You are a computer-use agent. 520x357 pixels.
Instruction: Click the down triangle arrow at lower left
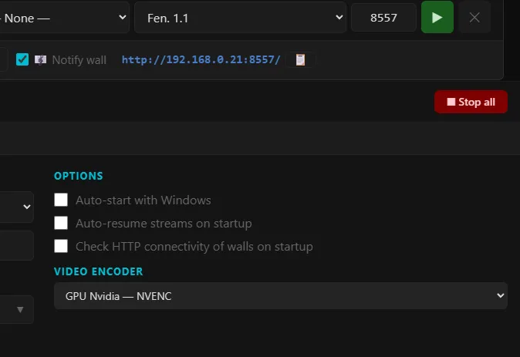point(20,310)
